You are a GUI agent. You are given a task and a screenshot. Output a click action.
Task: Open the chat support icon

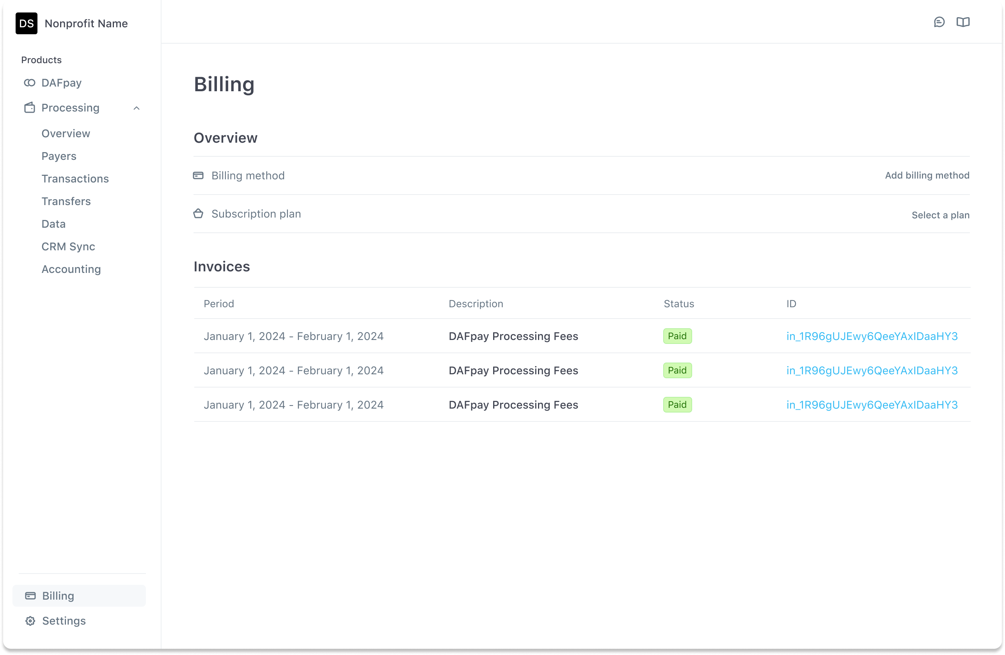pos(939,22)
